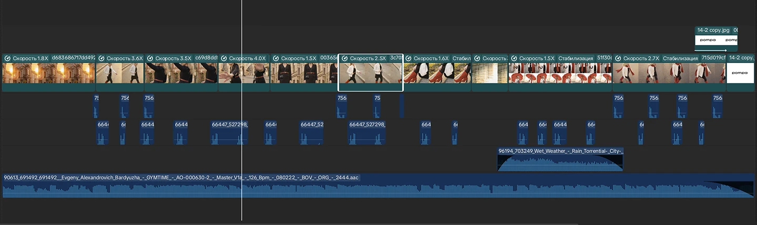Open the Скорость 3.6X speed label menu

tap(124, 58)
